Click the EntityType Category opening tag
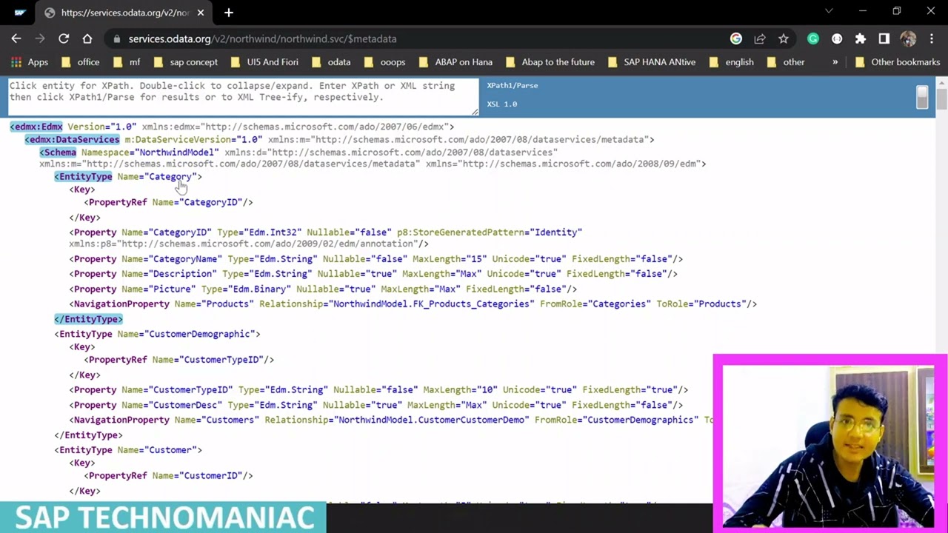 (x=127, y=176)
